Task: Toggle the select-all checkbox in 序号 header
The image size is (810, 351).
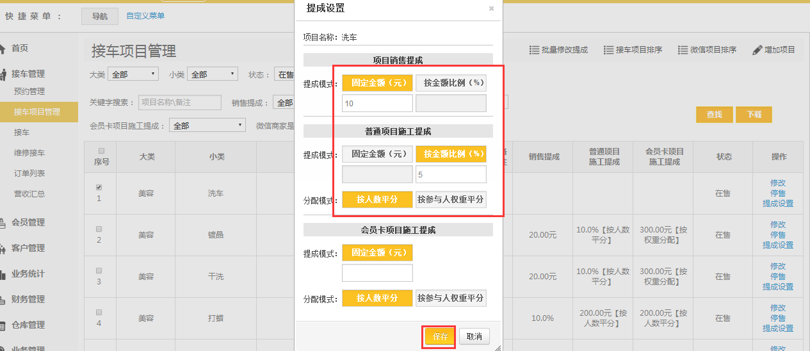Action: pyautogui.click(x=101, y=151)
